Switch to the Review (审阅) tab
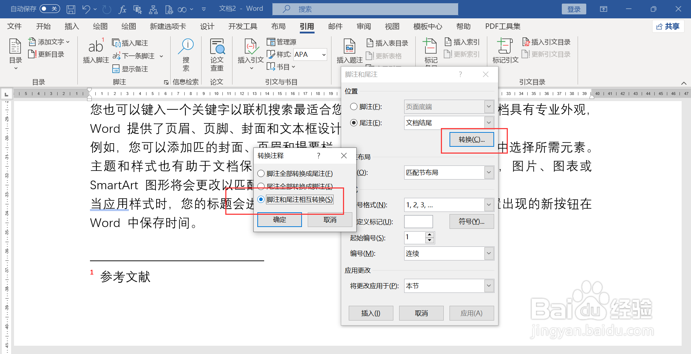 [x=364, y=26]
